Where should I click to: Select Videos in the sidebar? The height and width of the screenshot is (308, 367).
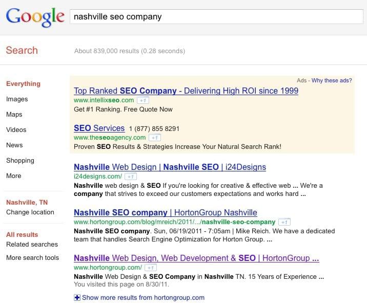click(x=16, y=130)
